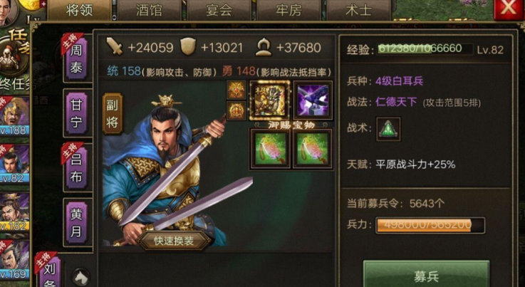Open the 术士 tab
Screen dimensions: 525x287
coord(358,10)
